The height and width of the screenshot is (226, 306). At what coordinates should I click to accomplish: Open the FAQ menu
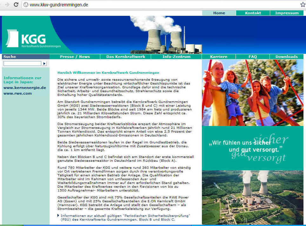click(x=253, y=57)
